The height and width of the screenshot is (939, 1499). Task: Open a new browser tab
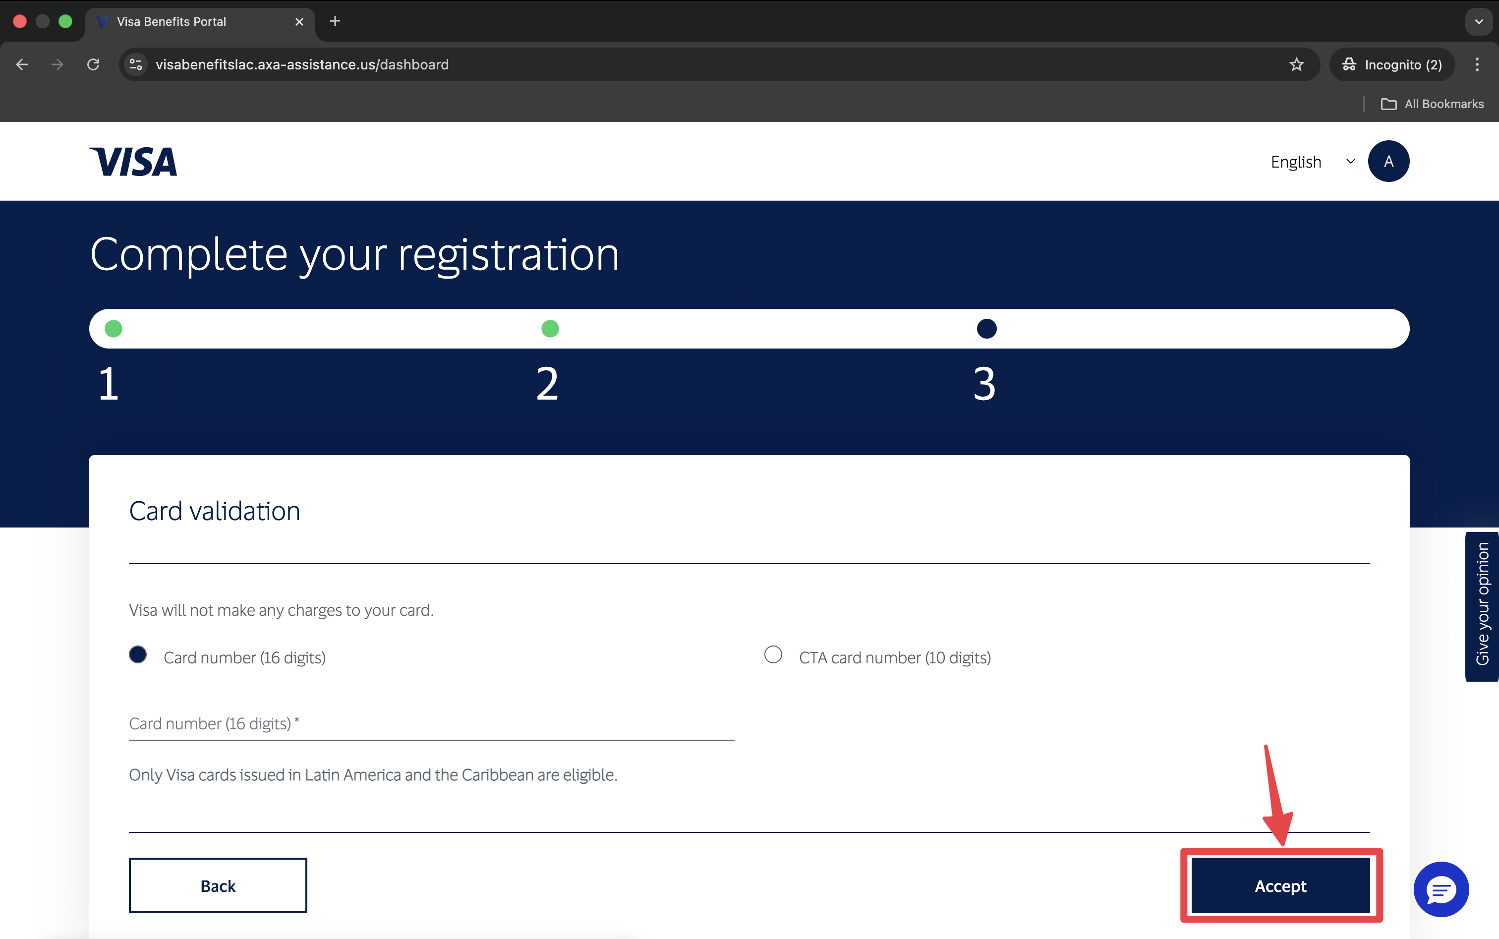[335, 21]
